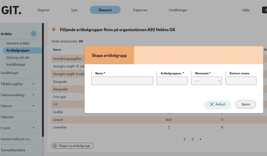Open Hjälp in the top bar
267x156 pixels.
point(246,10)
